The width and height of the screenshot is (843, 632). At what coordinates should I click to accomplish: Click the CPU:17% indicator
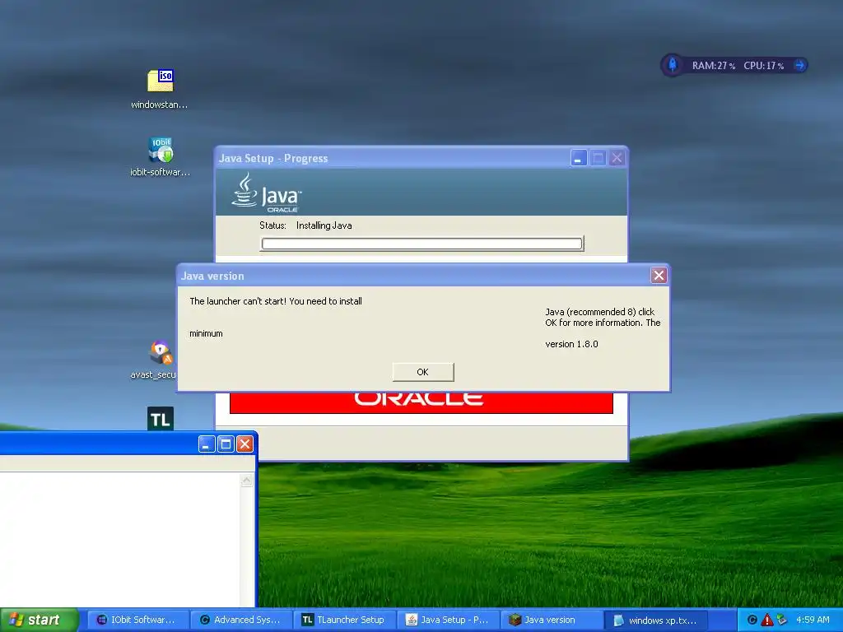(x=763, y=66)
